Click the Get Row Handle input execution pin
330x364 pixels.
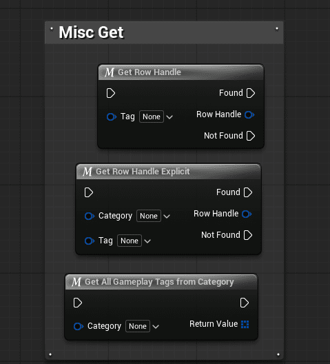[x=111, y=93]
